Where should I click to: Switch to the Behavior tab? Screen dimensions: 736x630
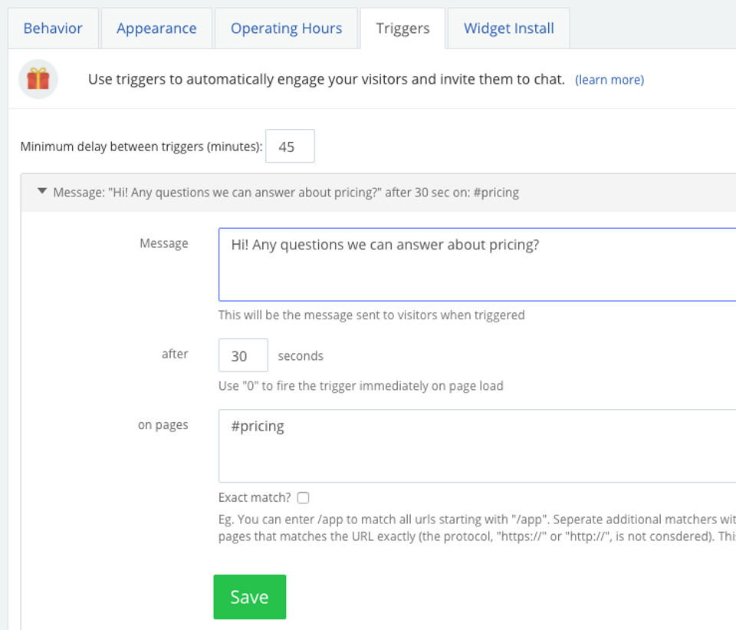(x=53, y=28)
